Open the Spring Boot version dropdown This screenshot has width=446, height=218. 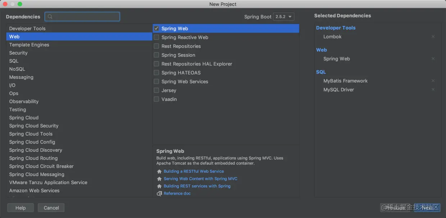(x=284, y=17)
